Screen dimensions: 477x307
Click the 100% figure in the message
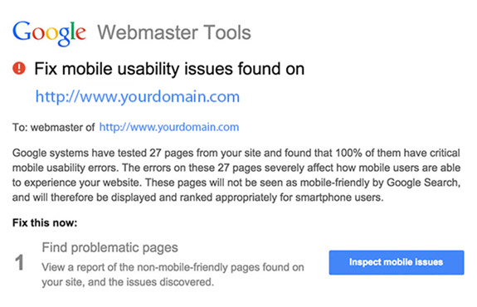pos(348,153)
